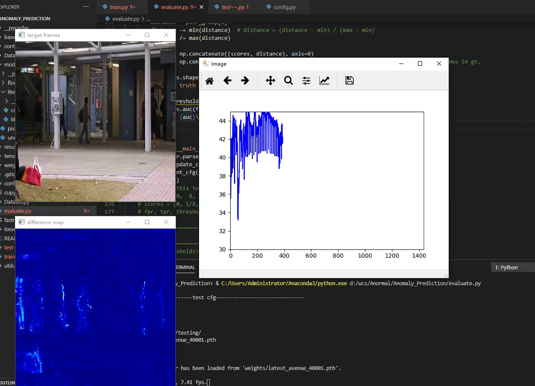Viewport: 535px width, 386px height.
Task: Close the difference map window
Action: [x=166, y=222]
